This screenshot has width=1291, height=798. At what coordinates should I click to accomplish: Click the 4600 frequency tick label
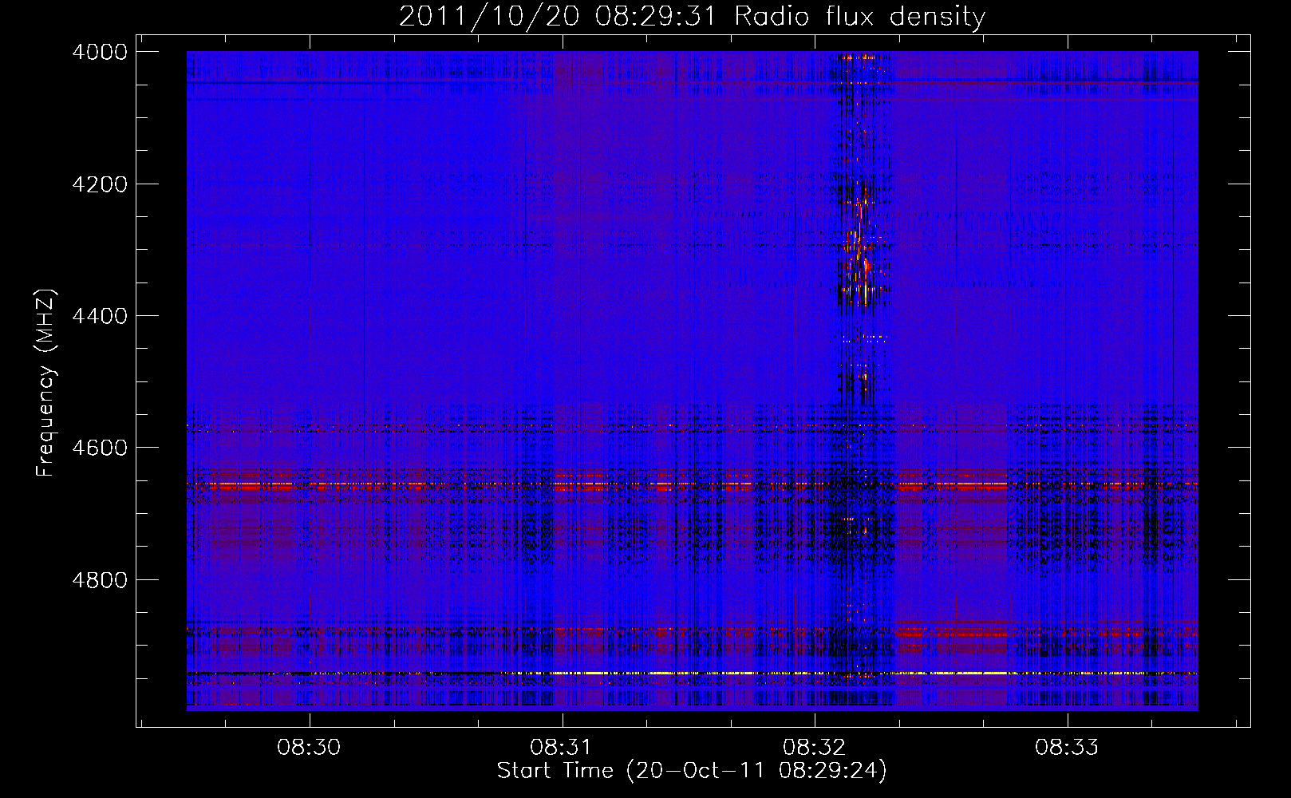pos(100,448)
